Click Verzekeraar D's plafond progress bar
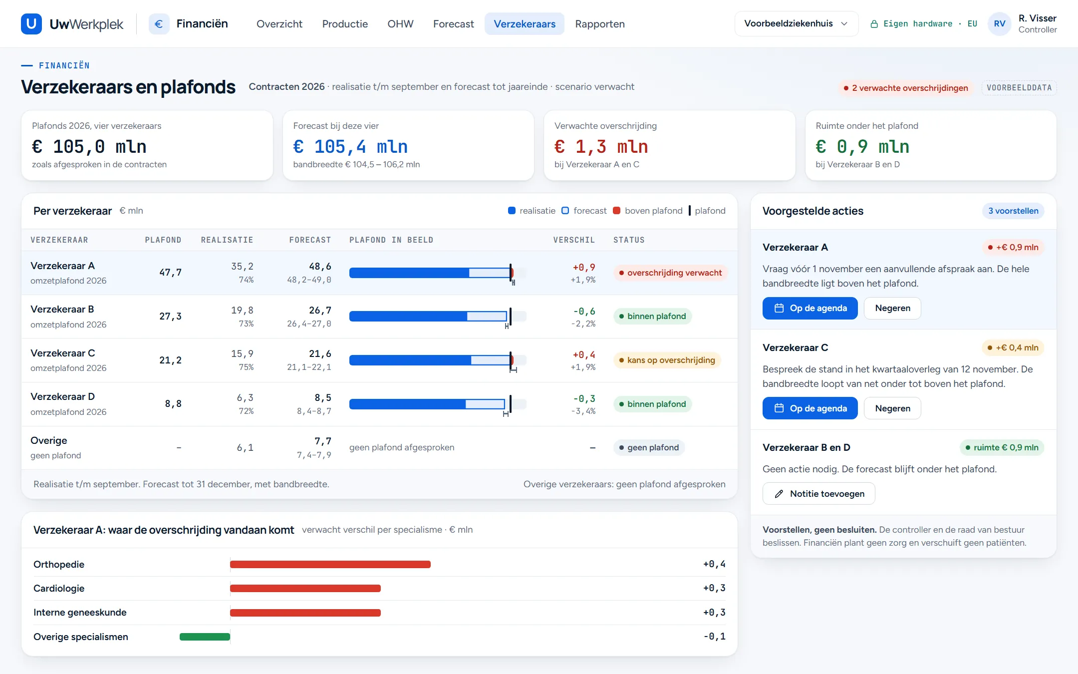Viewport: 1078px width, 674px height. [438, 404]
